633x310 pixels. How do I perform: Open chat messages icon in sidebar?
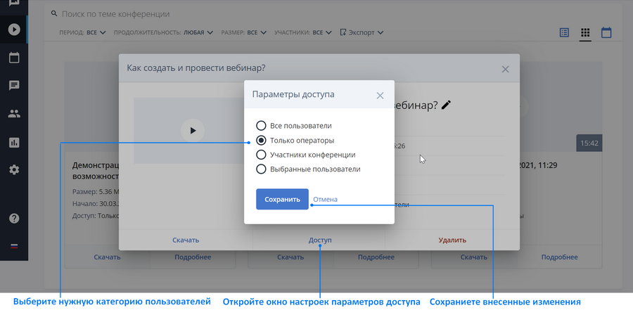point(14,86)
